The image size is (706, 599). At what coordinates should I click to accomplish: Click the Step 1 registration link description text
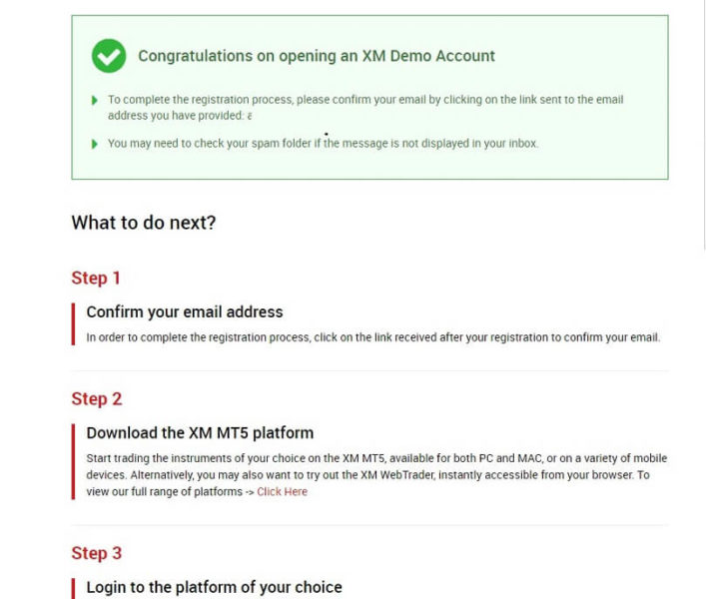[x=372, y=337]
